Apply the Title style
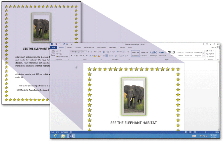 171,54
